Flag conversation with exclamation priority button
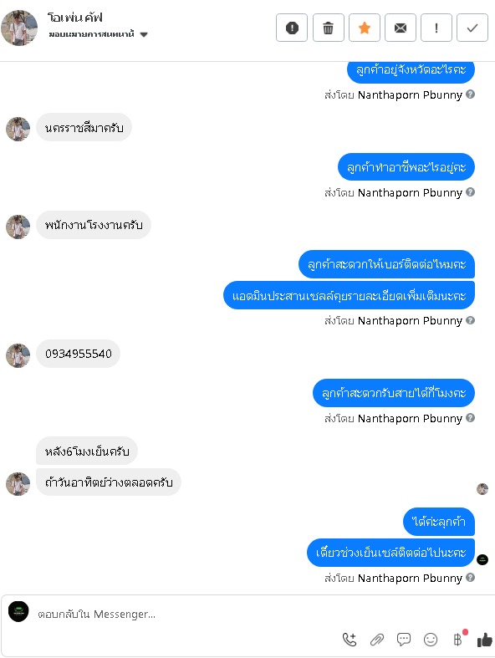 pos(436,28)
